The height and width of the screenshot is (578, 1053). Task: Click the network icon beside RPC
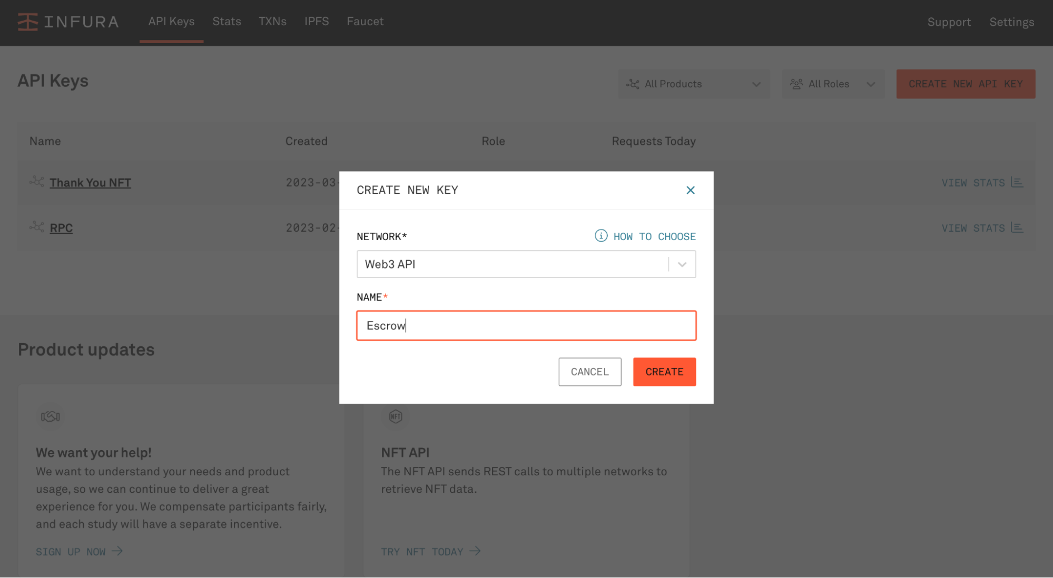[36, 226]
